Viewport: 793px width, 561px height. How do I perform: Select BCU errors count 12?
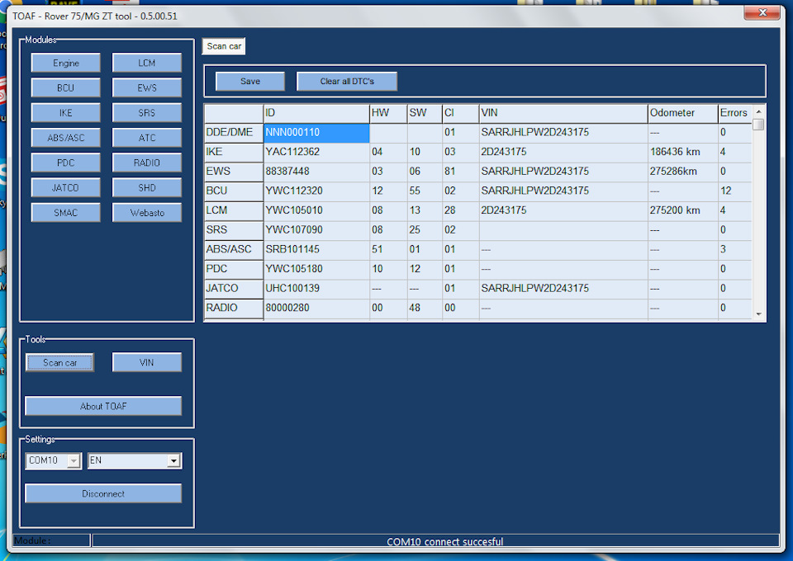735,191
